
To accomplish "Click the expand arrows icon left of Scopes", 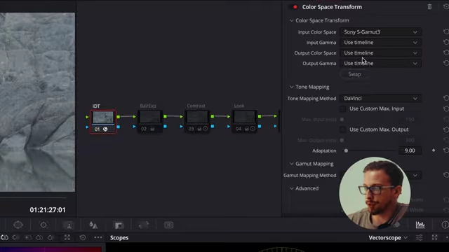I will (67, 237).
